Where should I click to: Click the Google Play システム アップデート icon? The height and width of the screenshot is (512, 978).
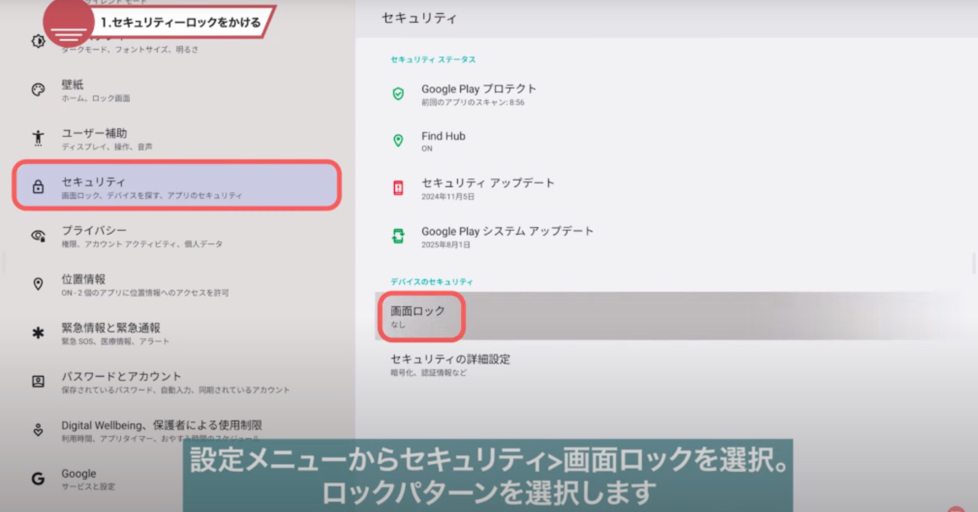398,236
